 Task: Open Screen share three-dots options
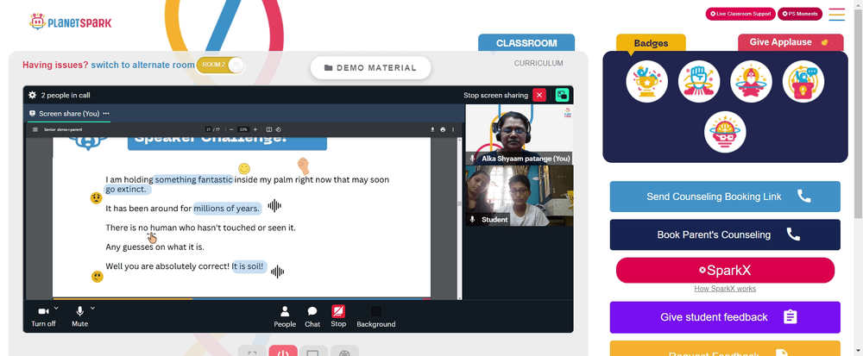pyautogui.click(x=106, y=114)
